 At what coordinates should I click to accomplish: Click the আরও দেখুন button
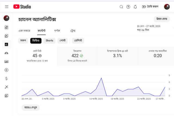(30, 107)
